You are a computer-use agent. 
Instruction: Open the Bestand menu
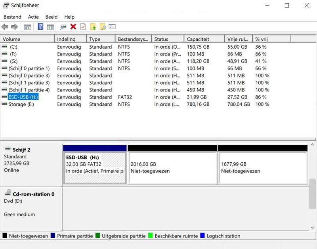coord(12,17)
